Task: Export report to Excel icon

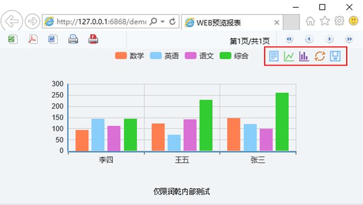Action: 13,39
